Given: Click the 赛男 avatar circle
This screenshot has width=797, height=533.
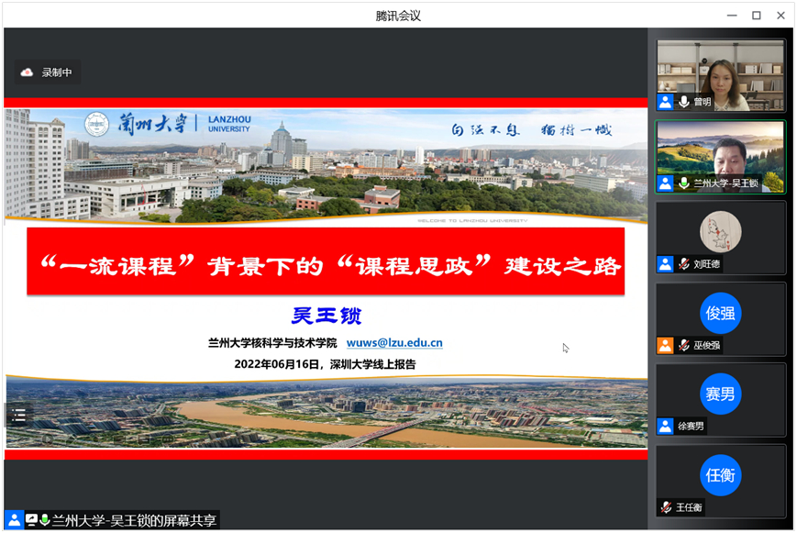Looking at the screenshot, I should (x=720, y=394).
